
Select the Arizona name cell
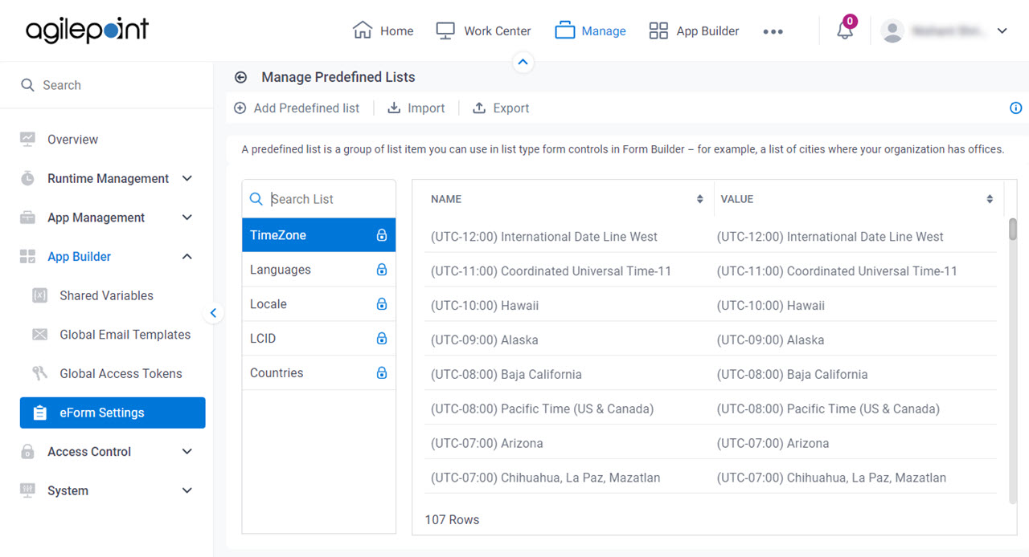click(x=487, y=444)
